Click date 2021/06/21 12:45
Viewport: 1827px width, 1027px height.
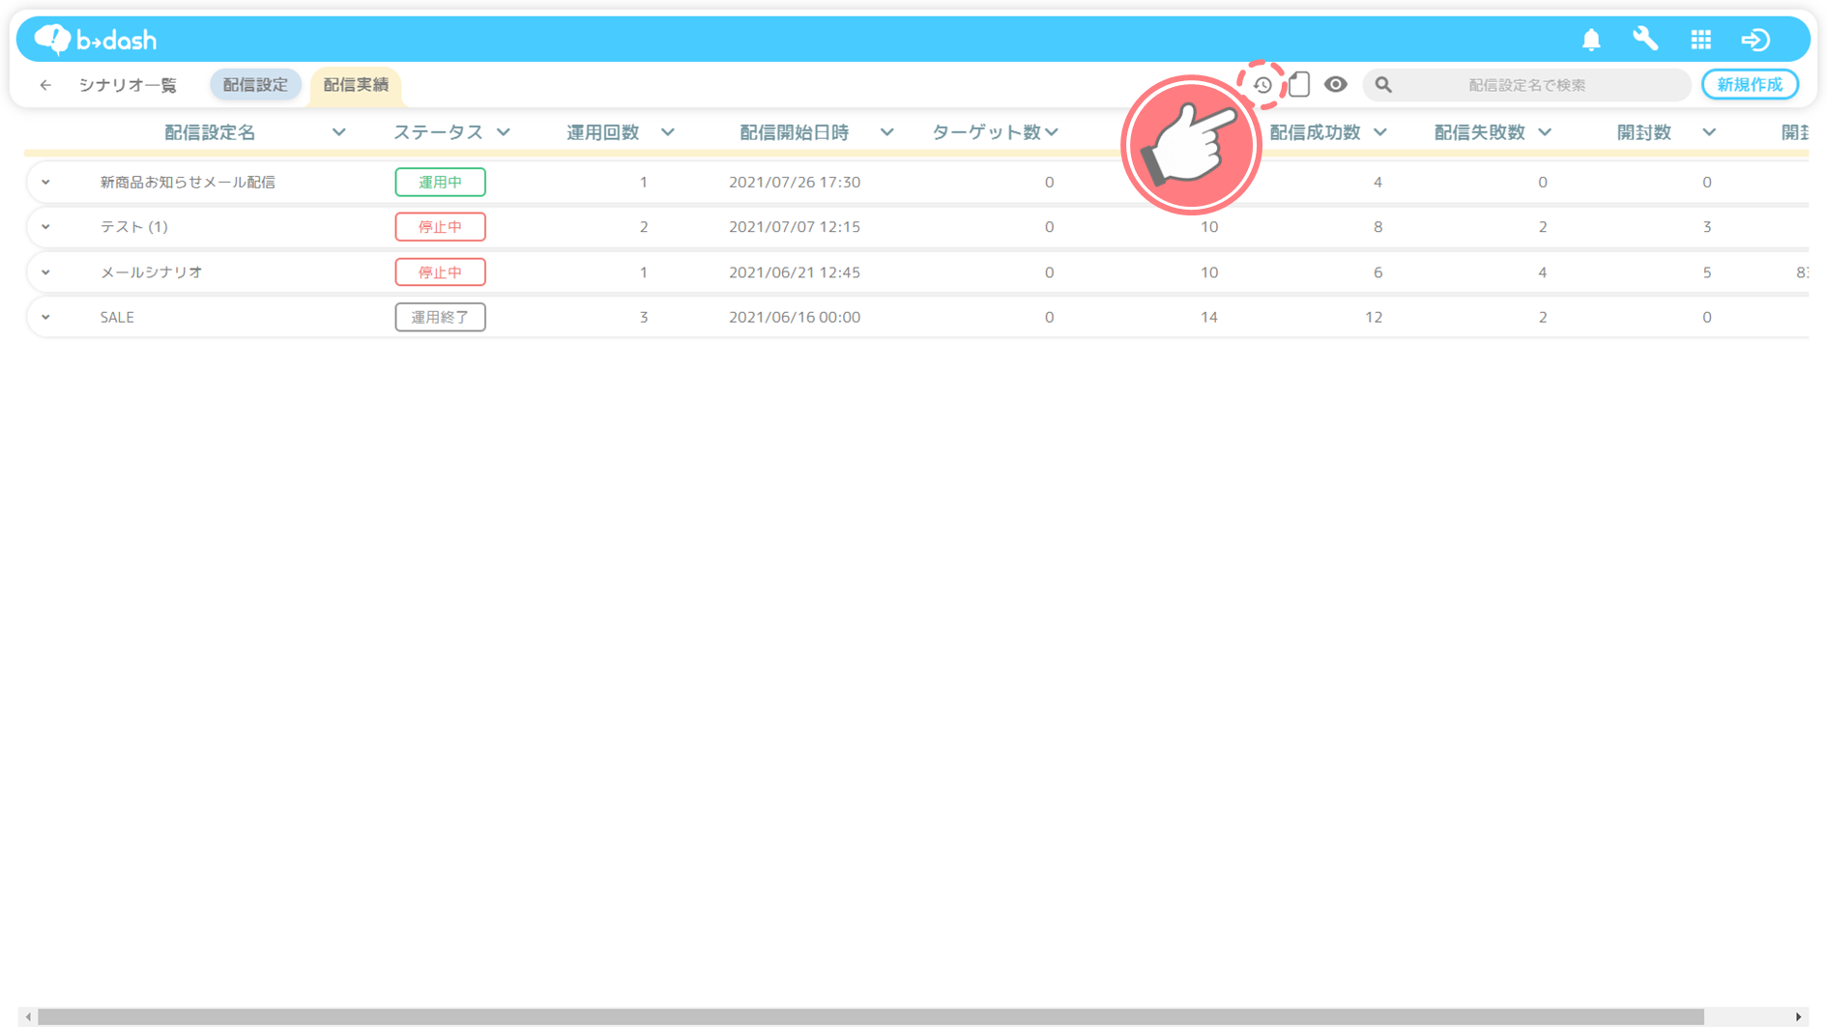[795, 272]
